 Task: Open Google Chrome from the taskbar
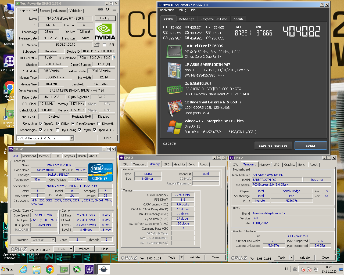[50, 269]
